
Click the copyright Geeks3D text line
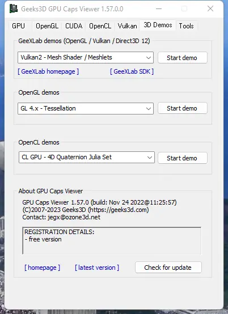point(86,210)
